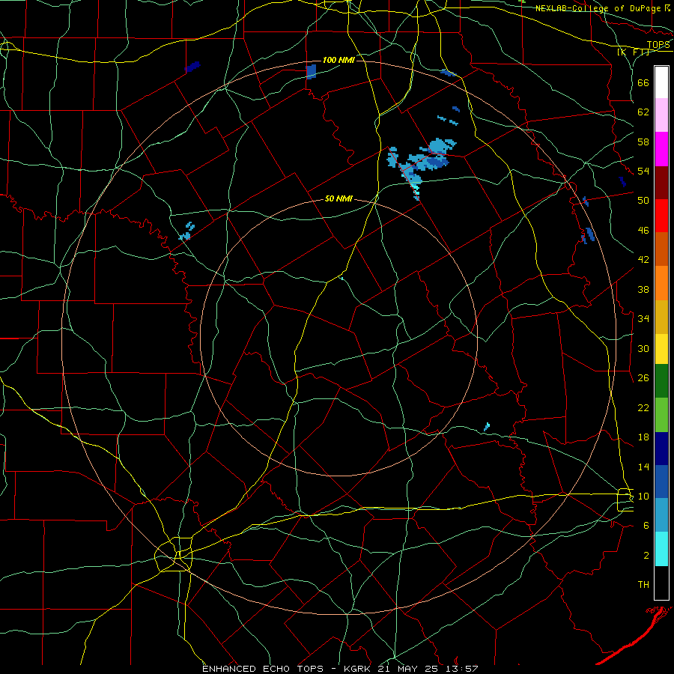Click the legend value 62
The width and height of the screenshot is (674, 674).
click(x=643, y=112)
